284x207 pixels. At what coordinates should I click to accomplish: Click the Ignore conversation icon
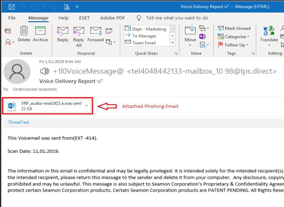[8, 31]
